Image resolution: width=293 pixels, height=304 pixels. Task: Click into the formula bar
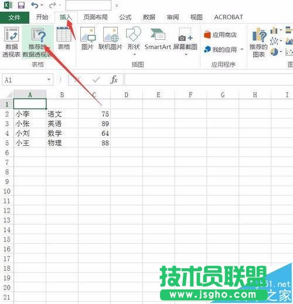(209, 80)
